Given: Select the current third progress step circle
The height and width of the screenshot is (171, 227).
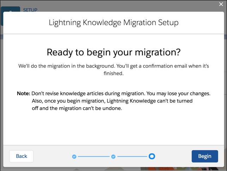Looking at the screenshot, I should pos(152,157).
